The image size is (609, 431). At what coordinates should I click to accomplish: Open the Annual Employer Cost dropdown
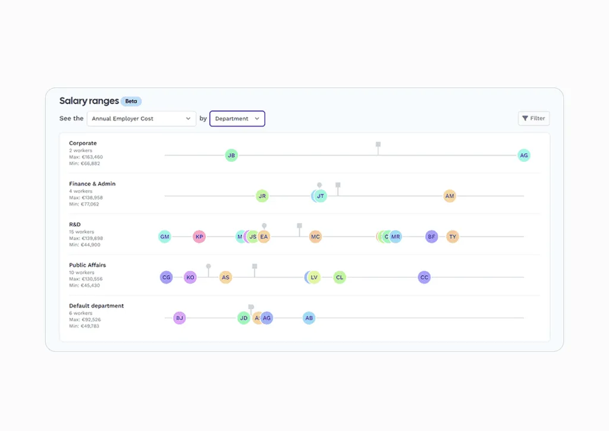142,119
